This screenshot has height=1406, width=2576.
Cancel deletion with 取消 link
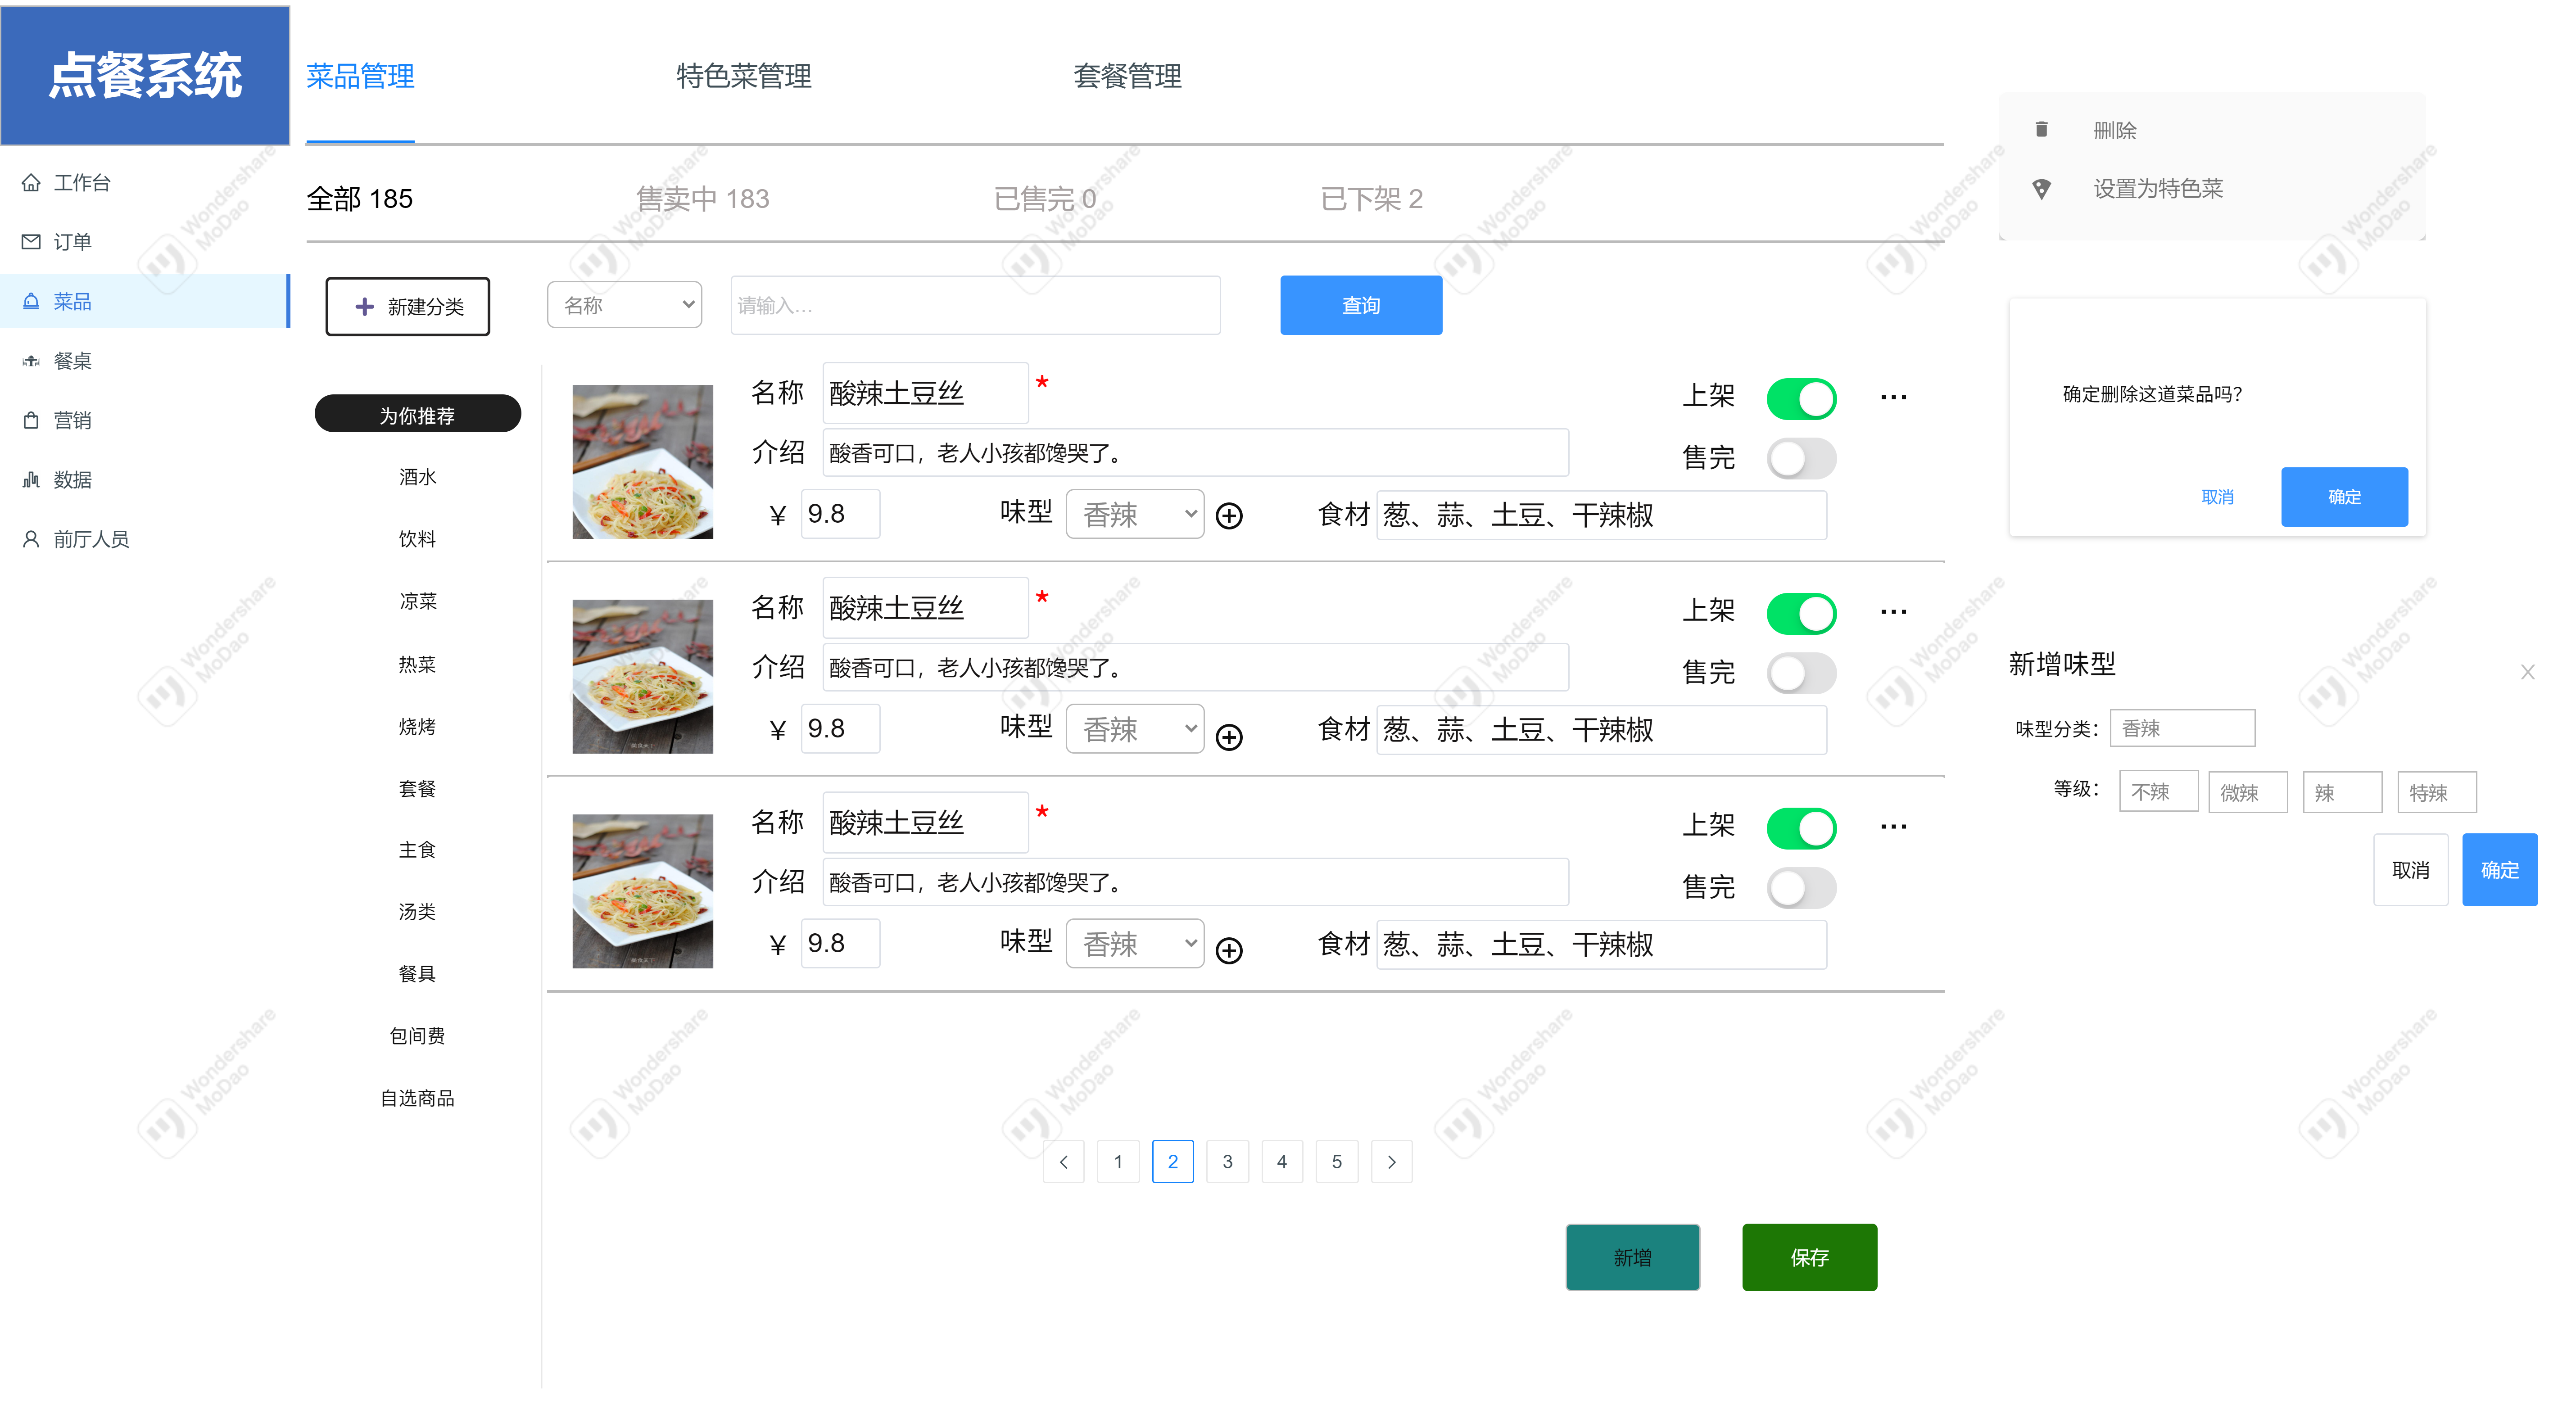click(2217, 497)
